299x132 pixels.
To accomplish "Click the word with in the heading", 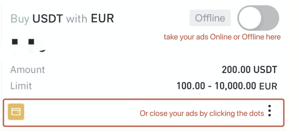I will tap(77, 18).
